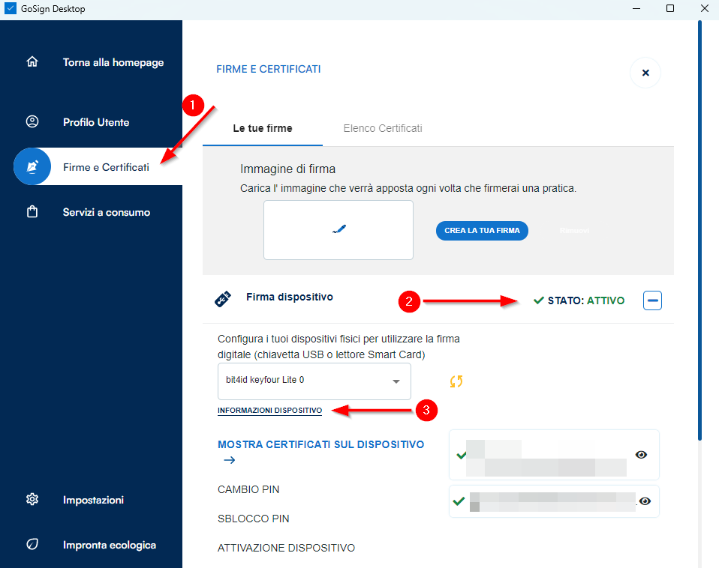Viewport: 719px width, 568px height.
Task: Click the USB key Firma dispositivo icon
Action: pyautogui.click(x=223, y=300)
